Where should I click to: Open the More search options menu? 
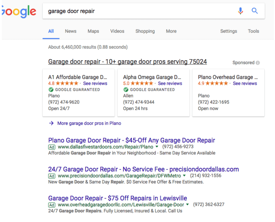[171, 31]
